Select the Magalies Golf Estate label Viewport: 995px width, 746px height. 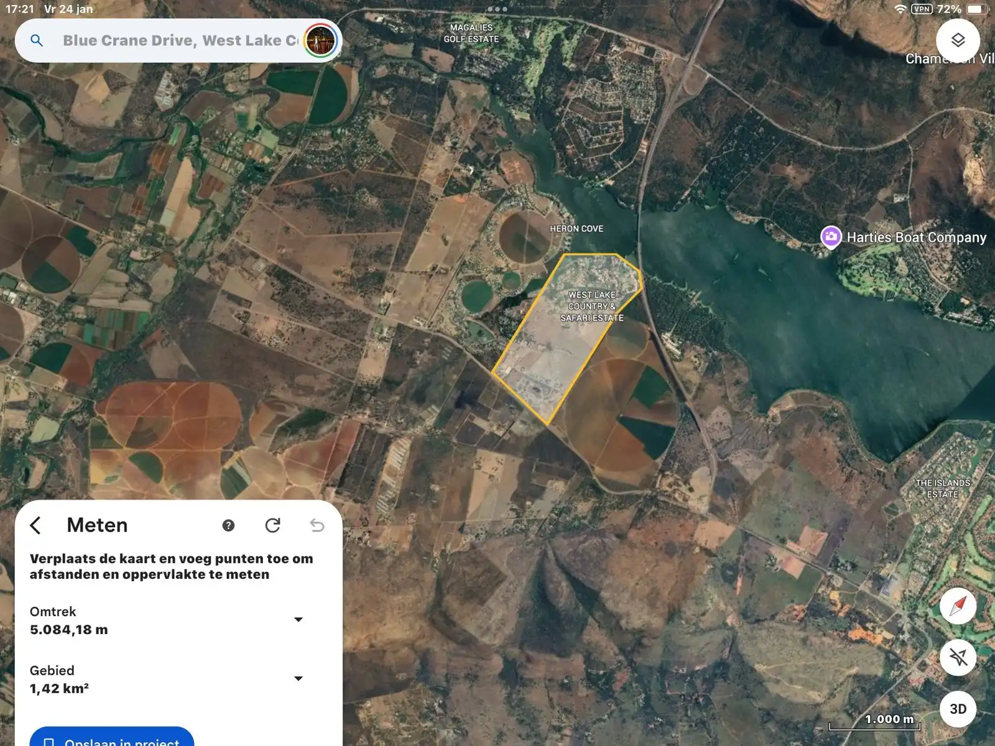click(471, 33)
